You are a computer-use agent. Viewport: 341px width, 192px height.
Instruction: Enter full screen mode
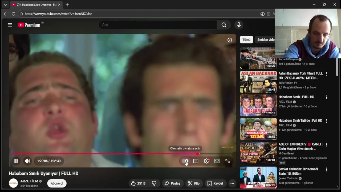coord(228,161)
